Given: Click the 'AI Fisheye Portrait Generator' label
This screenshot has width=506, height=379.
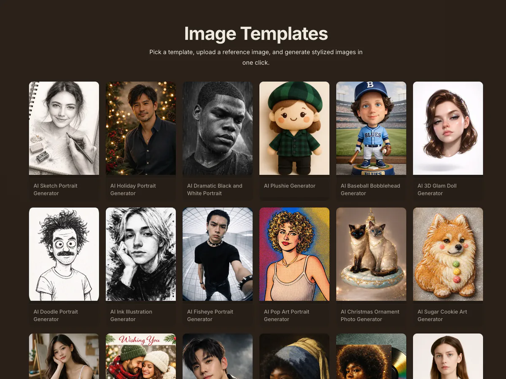Looking at the screenshot, I should point(210,315).
